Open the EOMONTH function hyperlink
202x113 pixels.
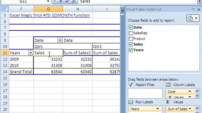[x=50, y=15]
